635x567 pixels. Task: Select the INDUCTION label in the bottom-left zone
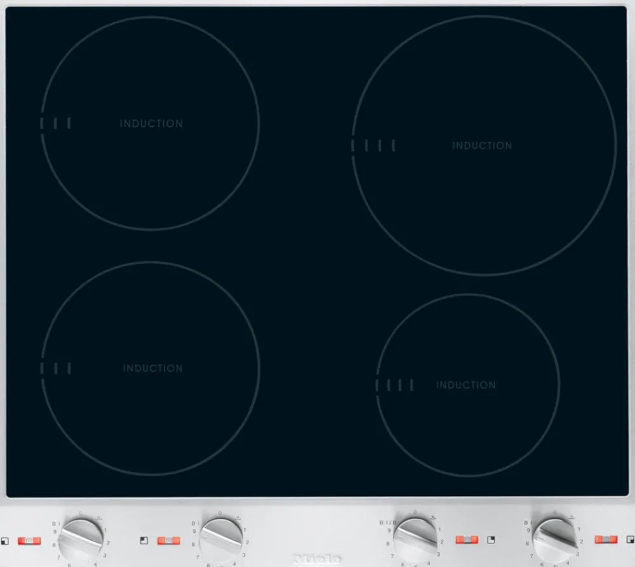pyautogui.click(x=152, y=368)
